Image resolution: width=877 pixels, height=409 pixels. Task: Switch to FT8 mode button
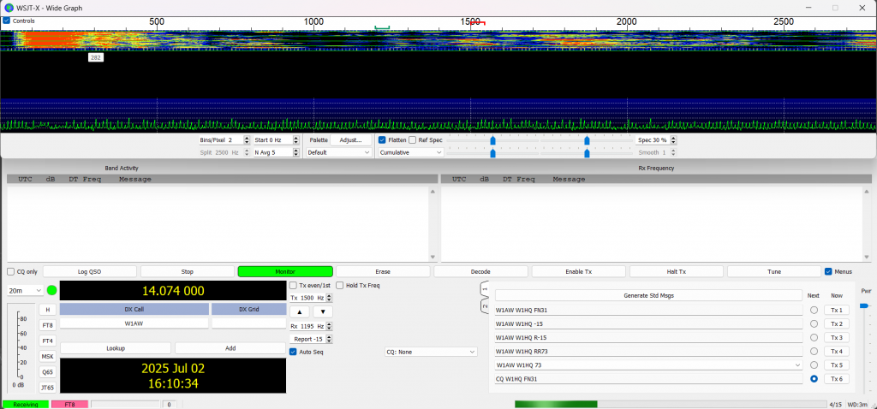click(x=48, y=325)
